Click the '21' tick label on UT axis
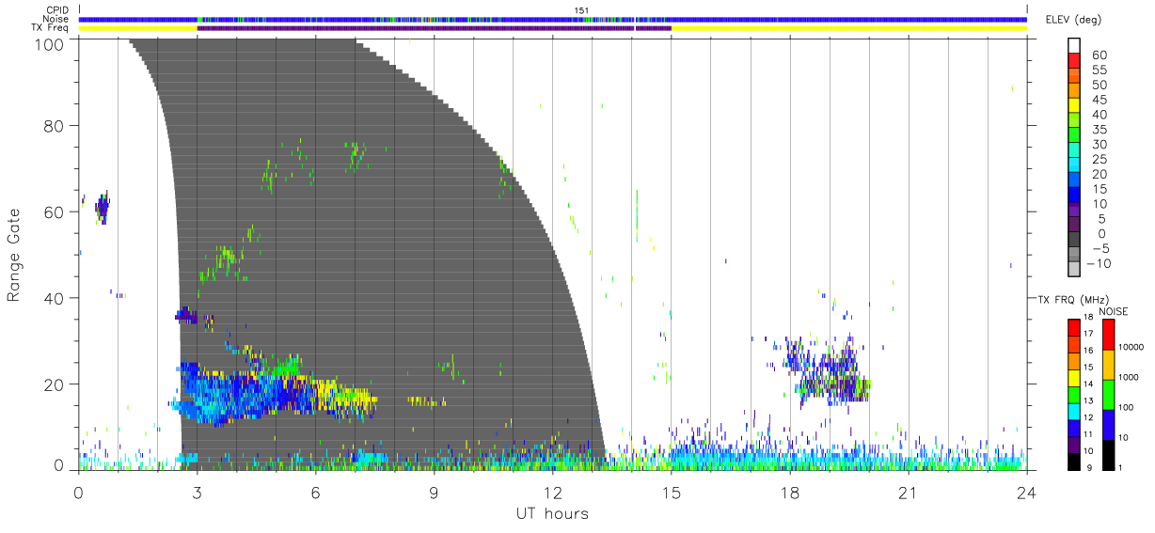Viewport: 1155px width, 533px height. click(908, 493)
